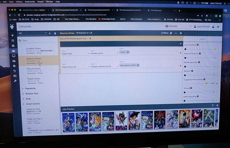Click the copy icon beside 2 Filters
230x148 pixels.
(171, 33)
